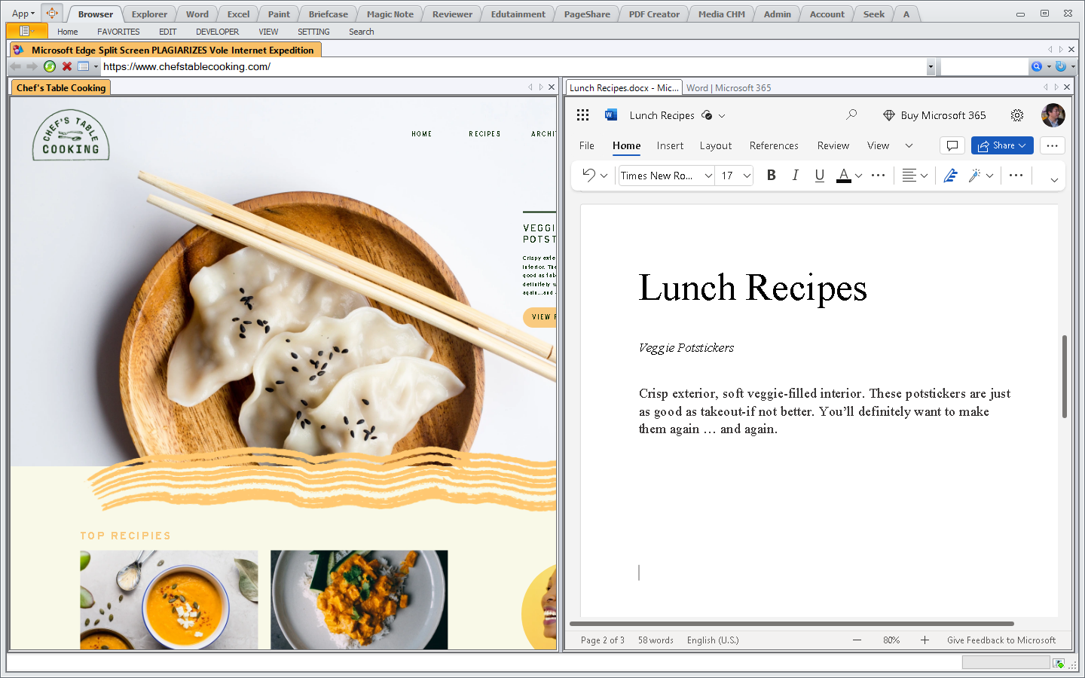This screenshot has height=678, width=1085.
Task: Open the Editor pen icon in the ribbon
Action: point(951,176)
